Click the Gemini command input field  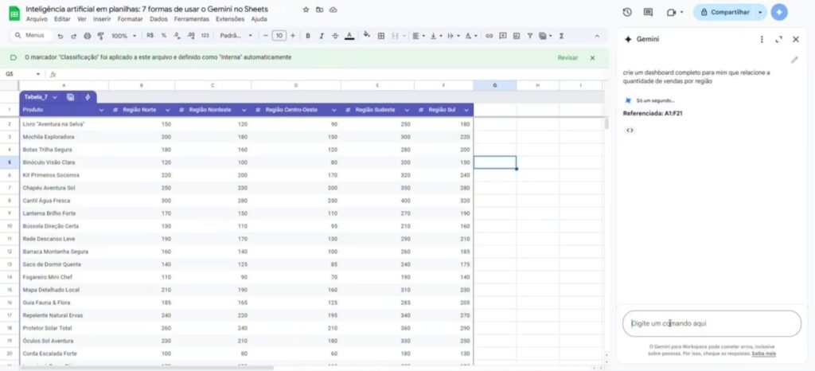712,323
